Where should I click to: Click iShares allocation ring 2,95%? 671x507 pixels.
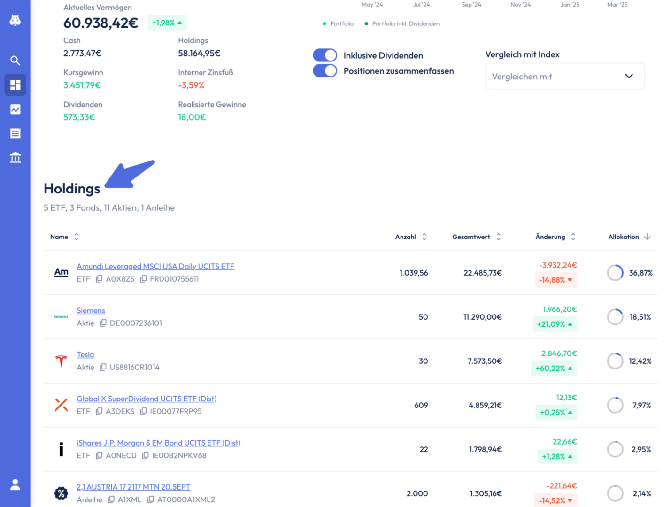(615, 449)
